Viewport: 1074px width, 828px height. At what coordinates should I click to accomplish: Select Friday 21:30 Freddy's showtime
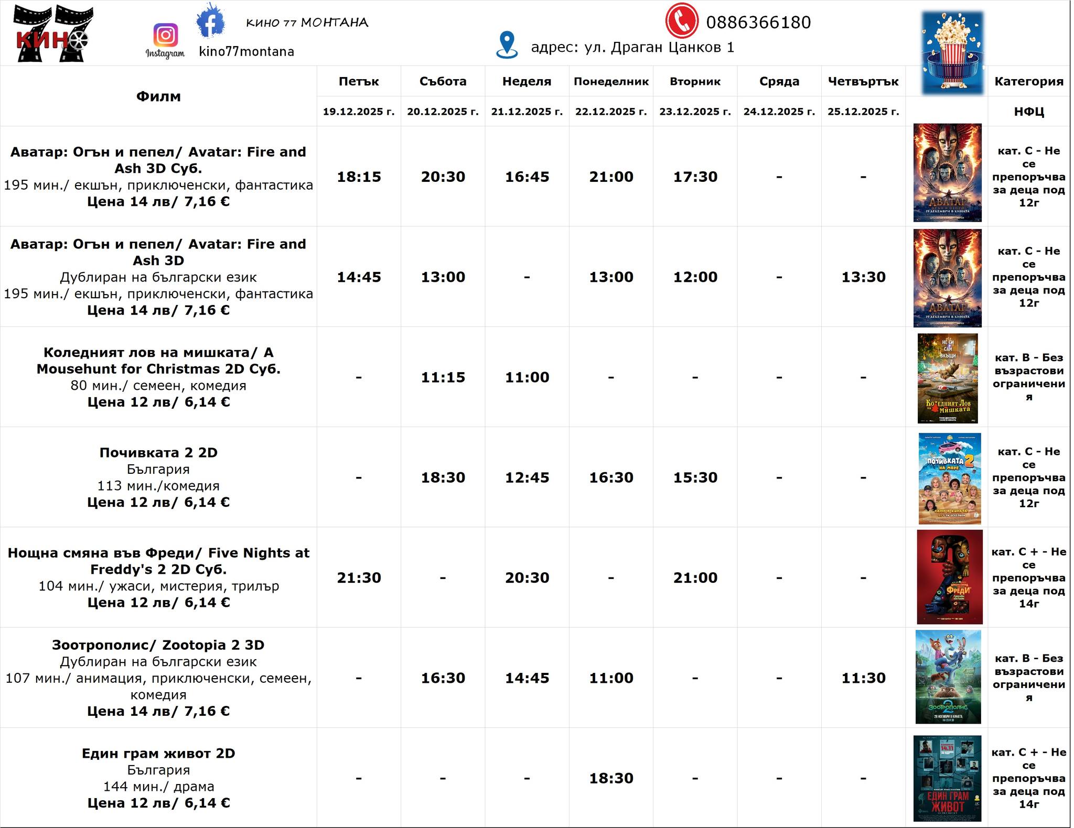[359, 578]
